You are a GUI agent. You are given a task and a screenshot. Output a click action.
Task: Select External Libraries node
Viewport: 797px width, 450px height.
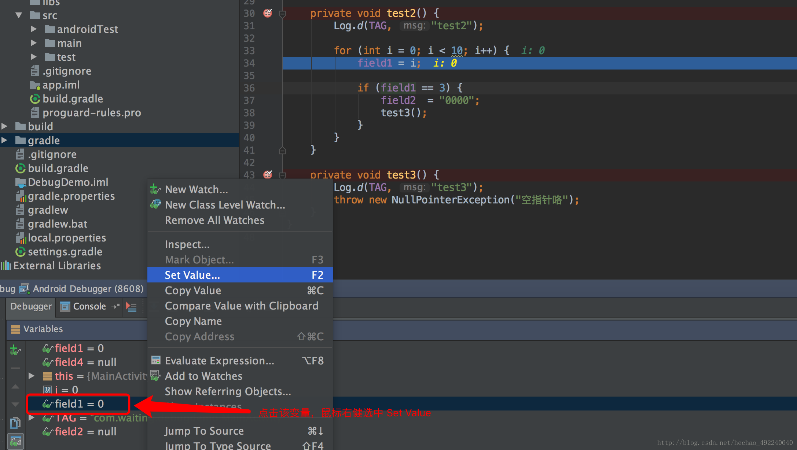pyautogui.click(x=51, y=266)
